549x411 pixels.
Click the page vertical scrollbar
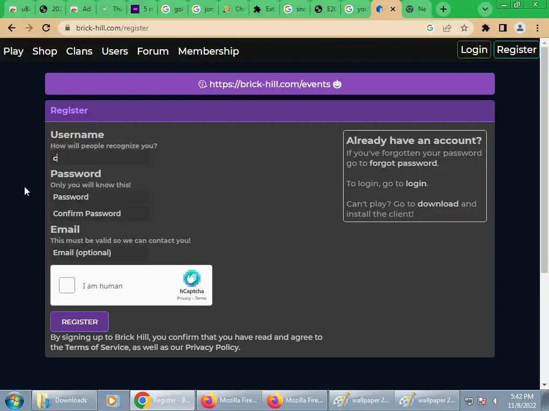click(x=544, y=160)
